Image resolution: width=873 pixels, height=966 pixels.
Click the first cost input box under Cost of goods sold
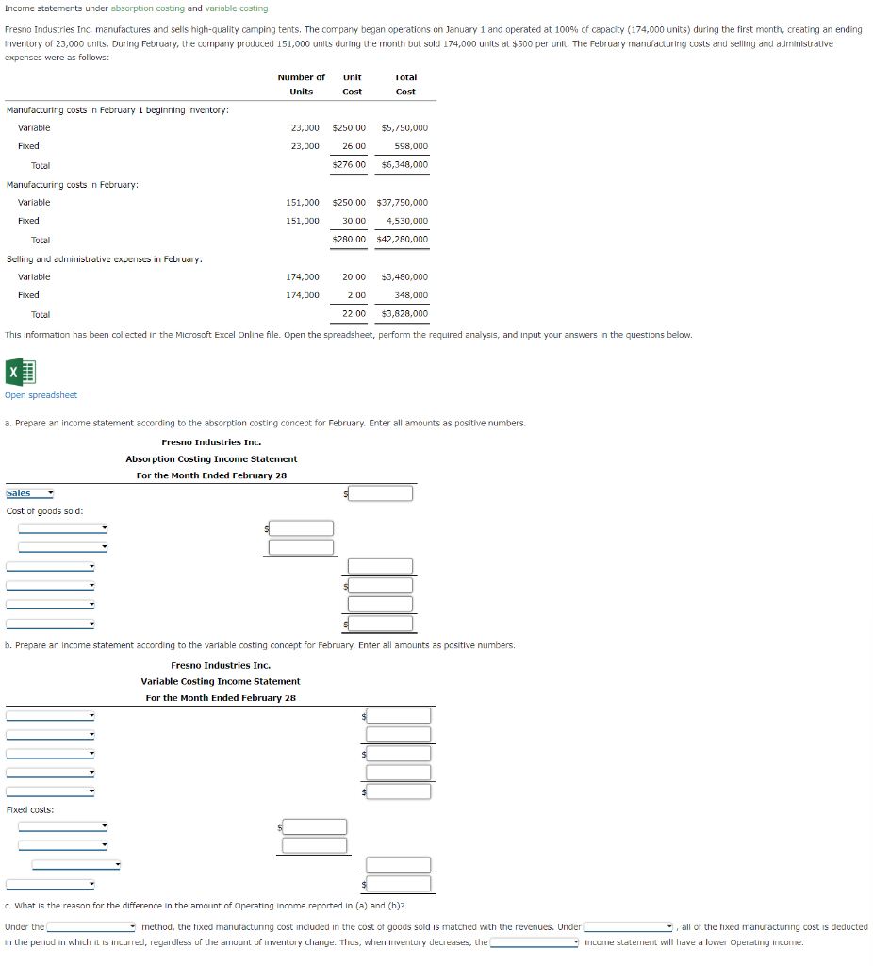[300, 528]
